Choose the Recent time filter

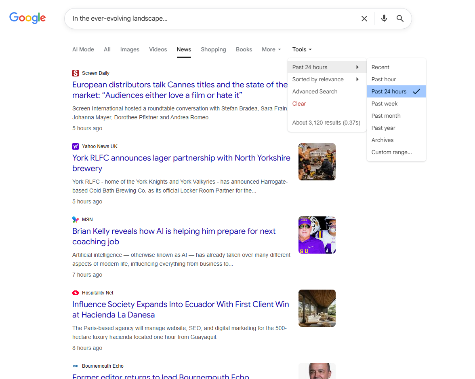[x=396, y=67]
